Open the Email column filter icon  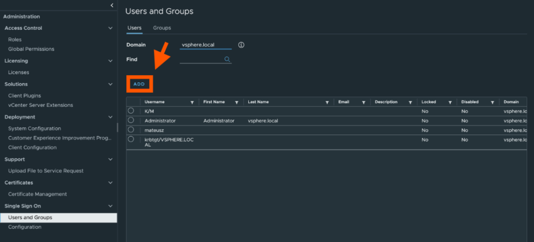363,102
